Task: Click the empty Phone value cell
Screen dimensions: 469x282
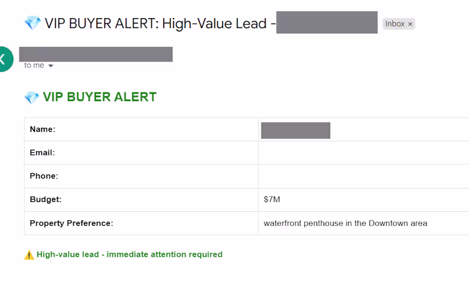Action: (363, 176)
